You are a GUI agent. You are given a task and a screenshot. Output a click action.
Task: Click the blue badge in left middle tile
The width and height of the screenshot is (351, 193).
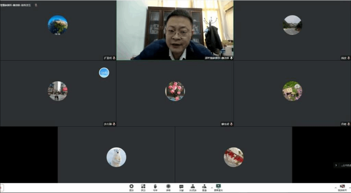pyautogui.click(x=104, y=73)
